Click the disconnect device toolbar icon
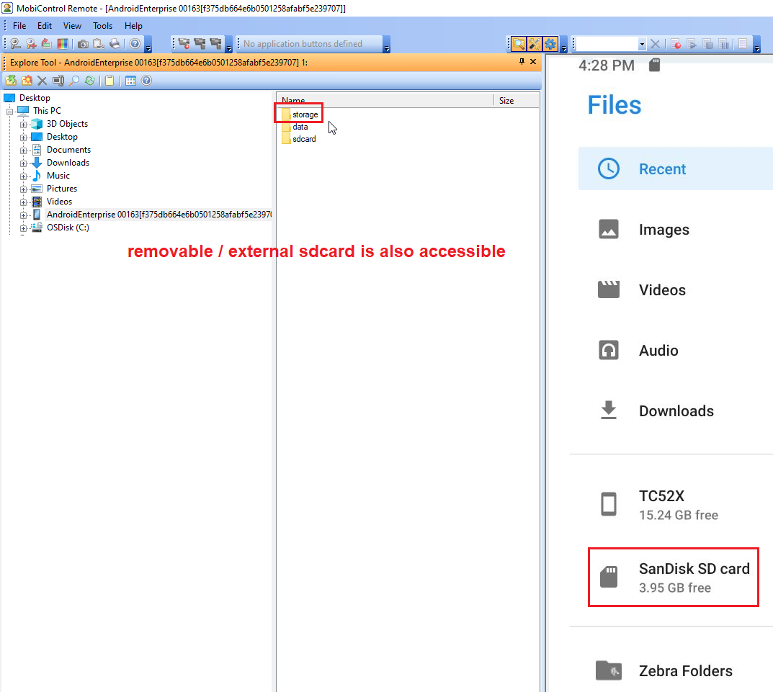Viewport: 773px width, 692px height. 47,44
